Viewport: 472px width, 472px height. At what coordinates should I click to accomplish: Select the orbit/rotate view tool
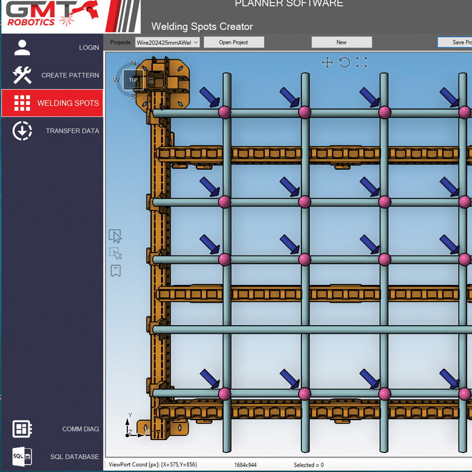345,61
